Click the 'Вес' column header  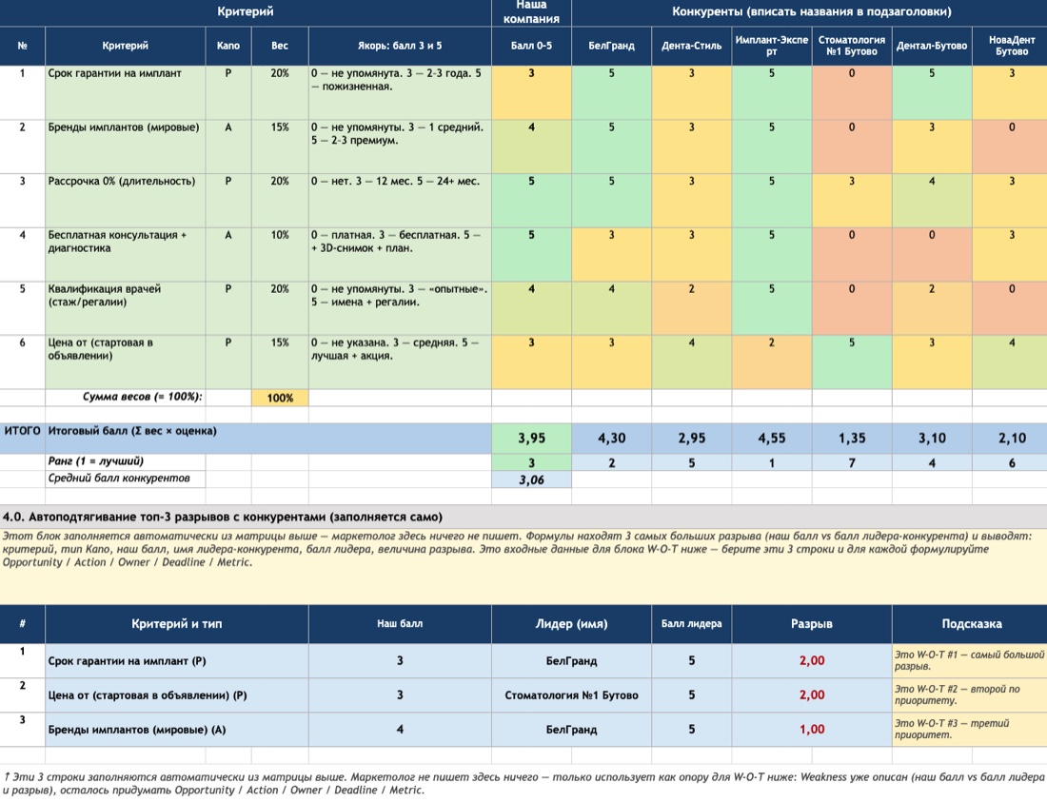point(280,46)
